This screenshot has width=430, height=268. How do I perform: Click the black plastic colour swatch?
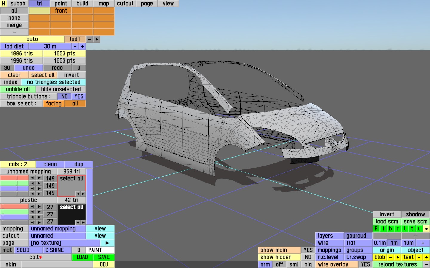point(72,214)
